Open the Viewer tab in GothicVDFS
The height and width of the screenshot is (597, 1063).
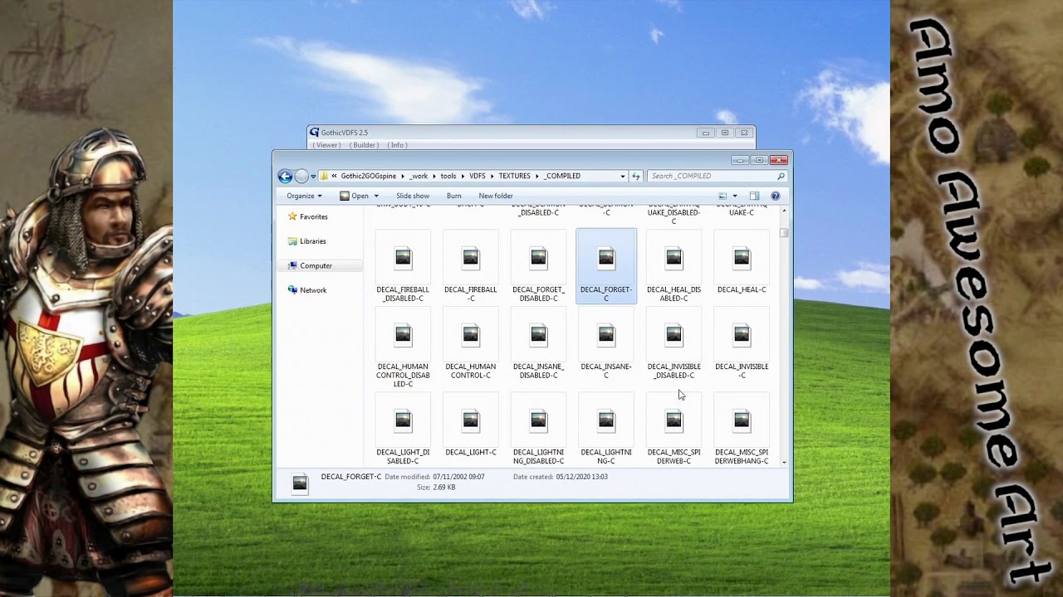point(326,145)
